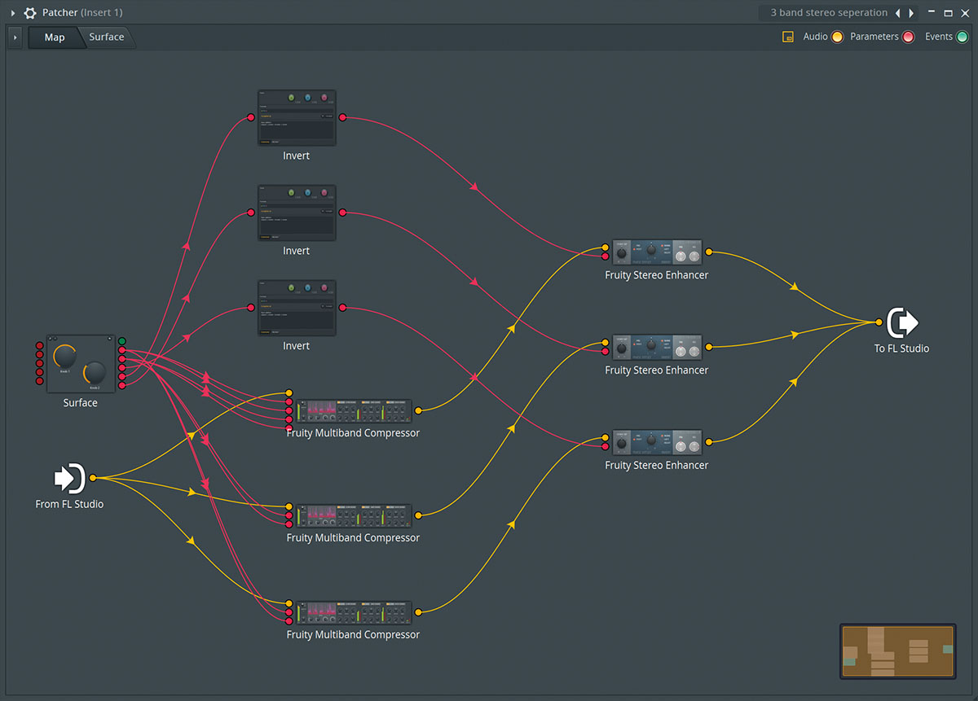Screen dimensions: 978x701
Task: Click the 'From FL Studio' label
Action: point(69,504)
